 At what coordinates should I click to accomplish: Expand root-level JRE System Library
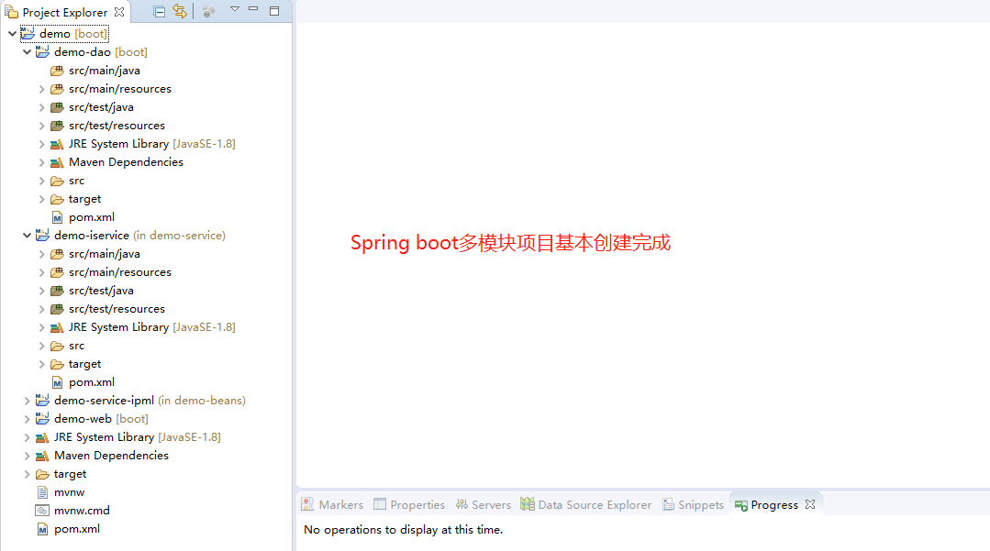pyautogui.click(x=27, y=436)
